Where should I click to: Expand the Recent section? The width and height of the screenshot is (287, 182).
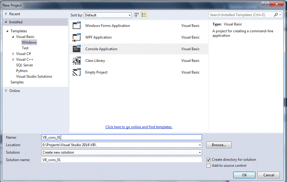coord(6,14)
